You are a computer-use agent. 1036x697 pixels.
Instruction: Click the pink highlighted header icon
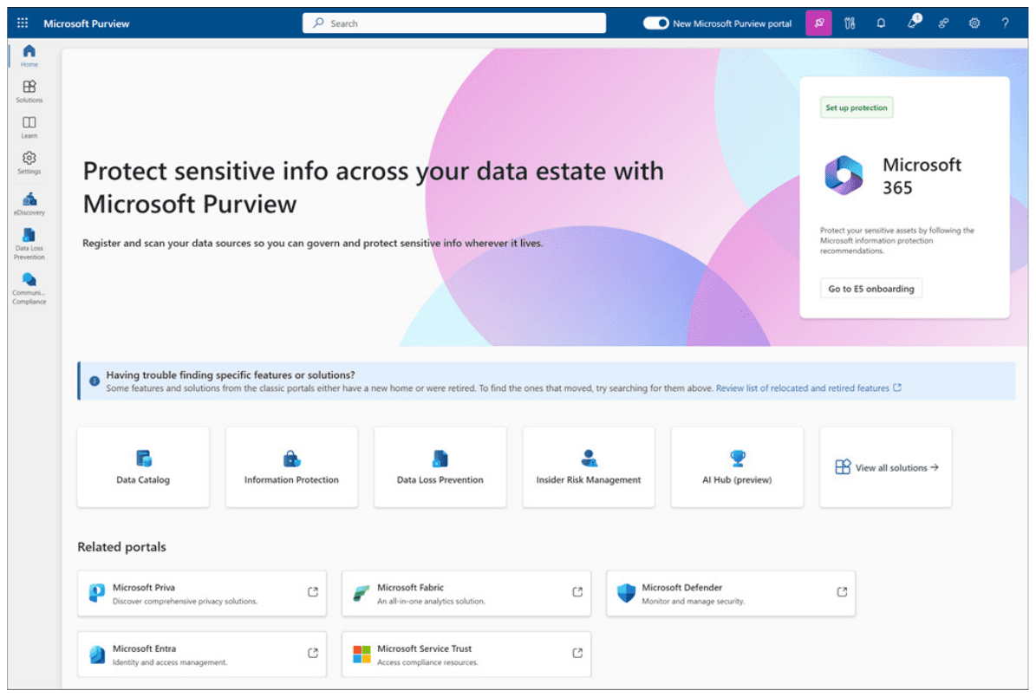tap(818, 23)
